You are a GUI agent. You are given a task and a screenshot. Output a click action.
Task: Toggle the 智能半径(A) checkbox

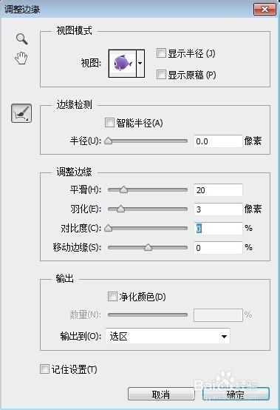109,122
